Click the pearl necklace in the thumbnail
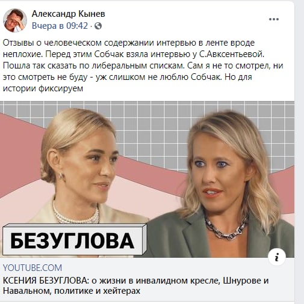 76,213
